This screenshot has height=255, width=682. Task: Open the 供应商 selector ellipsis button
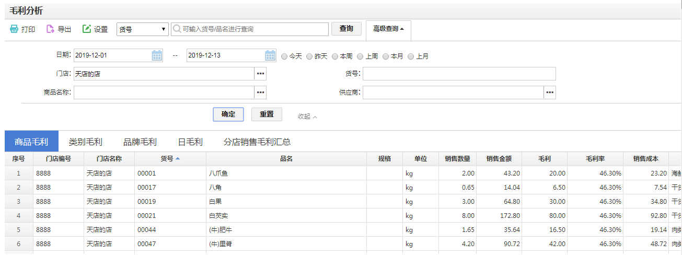point(550,92)
